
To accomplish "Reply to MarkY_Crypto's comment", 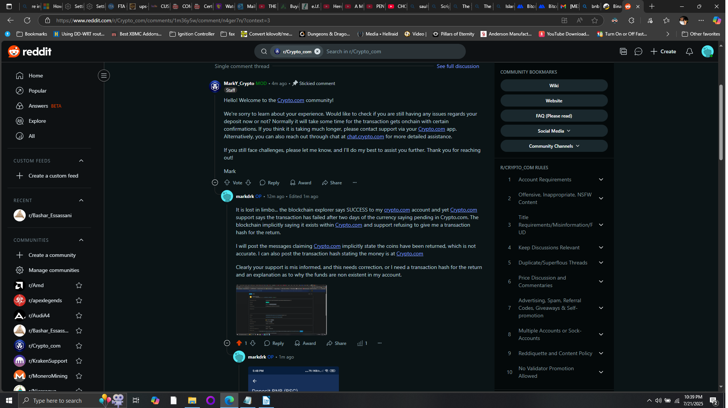I will click(270, 183).
